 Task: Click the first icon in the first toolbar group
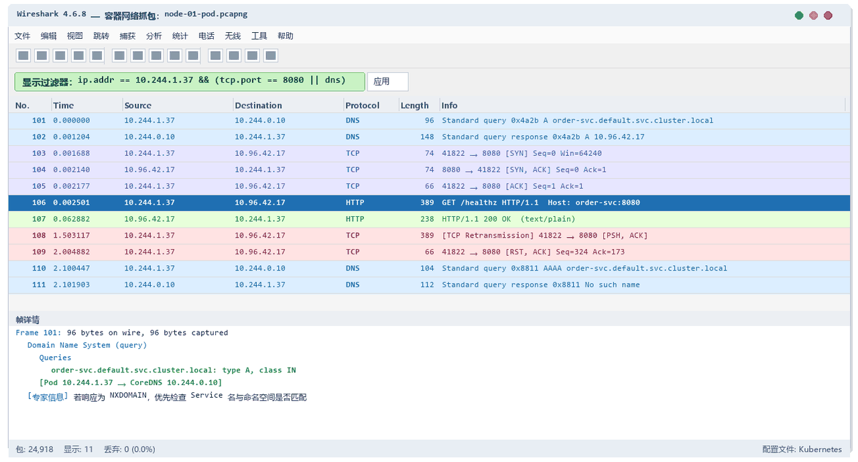pyautogui.click(x=23, y=56)
